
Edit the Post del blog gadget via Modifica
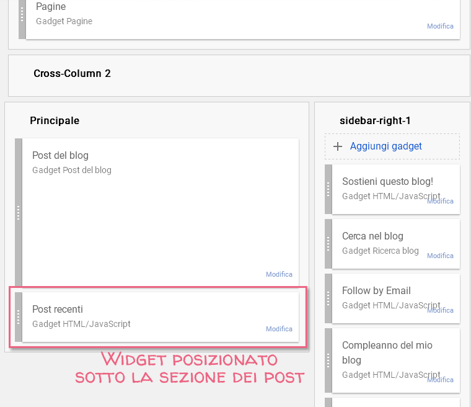pos(279,274)
